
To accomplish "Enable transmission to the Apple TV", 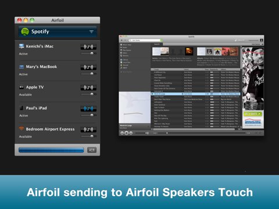I will coord(88,88).
